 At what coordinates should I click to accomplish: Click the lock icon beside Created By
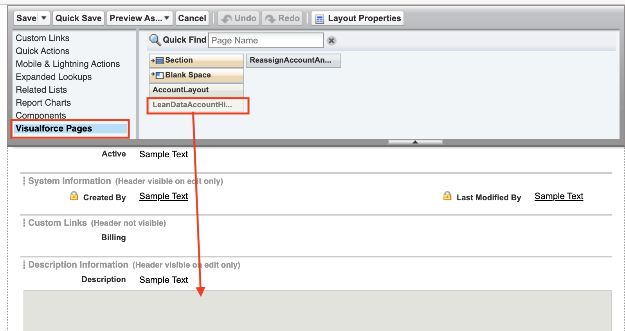point(74,196)
